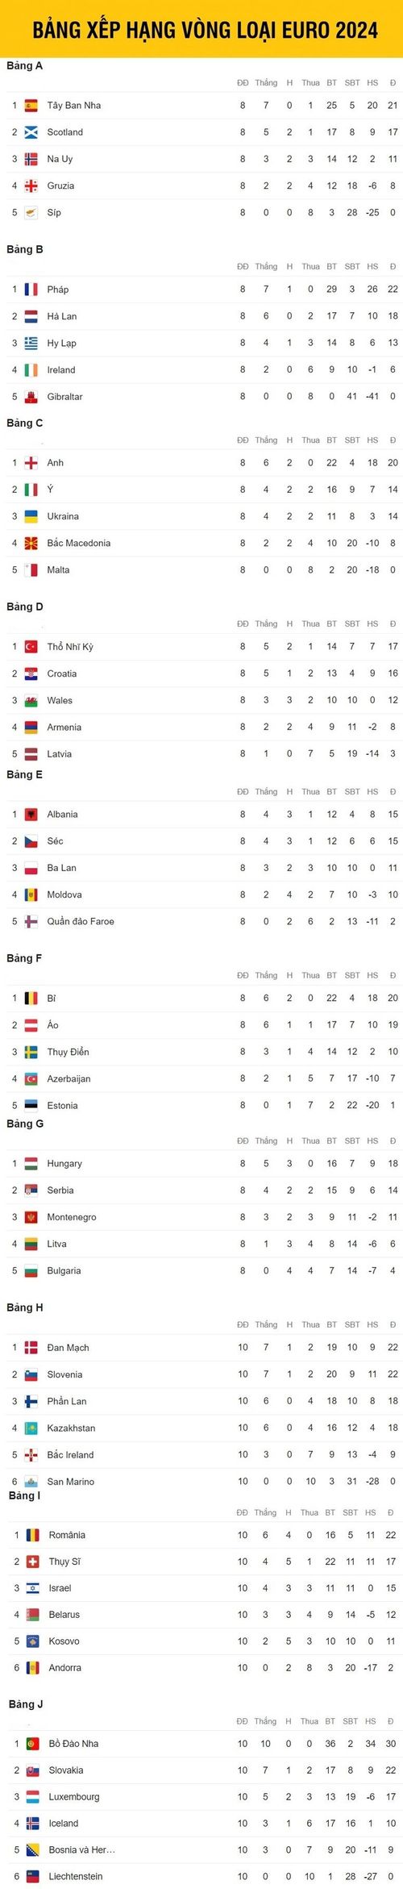Click the Albania flag icon in Bảng E
The image size is (403, 1889).
(x=31, y=815)
